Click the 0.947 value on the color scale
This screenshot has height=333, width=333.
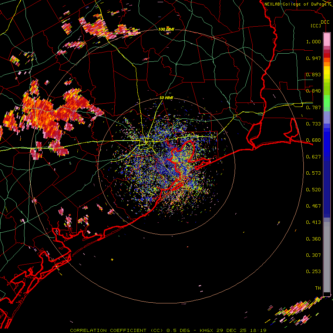pos(313,58)
